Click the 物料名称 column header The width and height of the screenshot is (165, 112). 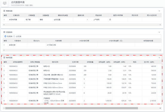(55, 62)
